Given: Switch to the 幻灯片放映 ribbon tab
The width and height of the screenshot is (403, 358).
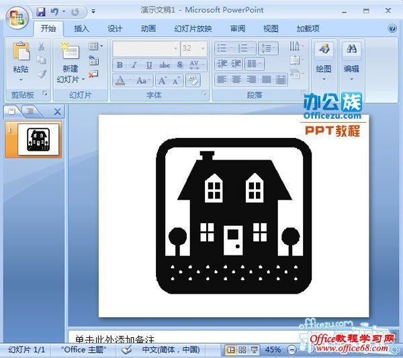Looking at the screenshot, I should (193, 28).
